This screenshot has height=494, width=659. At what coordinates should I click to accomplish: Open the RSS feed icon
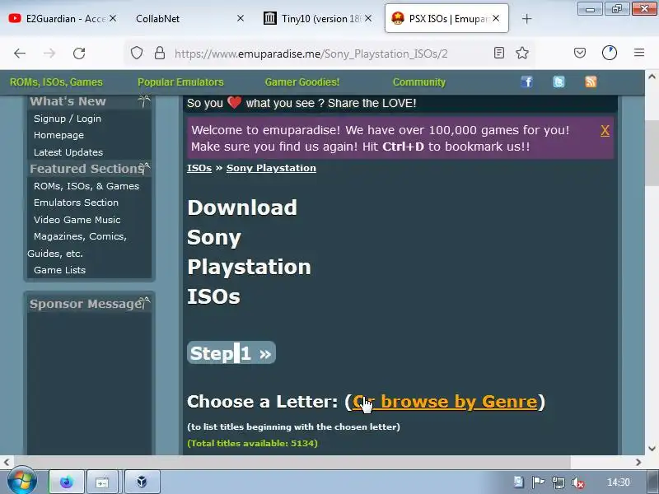[591, 82]
